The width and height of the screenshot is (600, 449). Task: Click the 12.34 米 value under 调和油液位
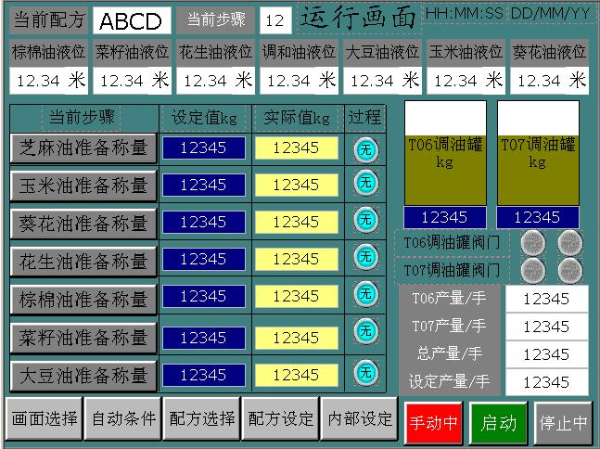pyautogui.click(x=299, y=81)
